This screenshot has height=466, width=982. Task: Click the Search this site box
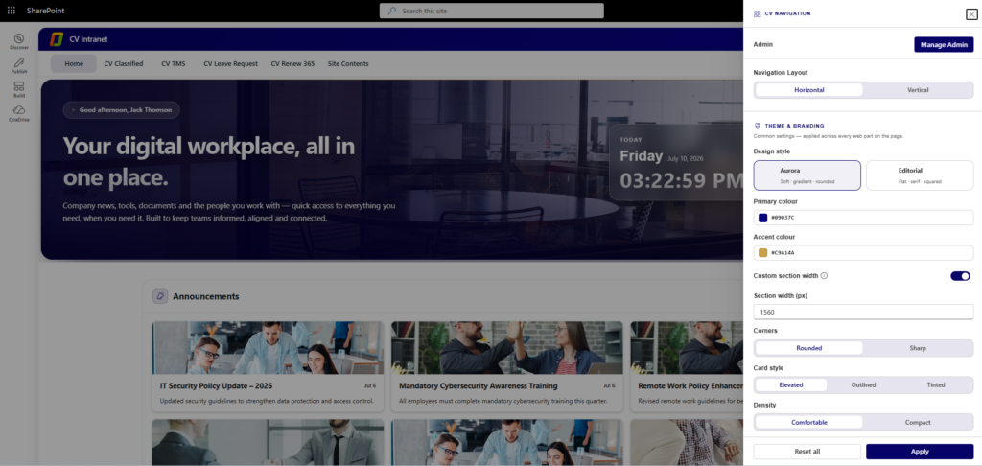492,11
